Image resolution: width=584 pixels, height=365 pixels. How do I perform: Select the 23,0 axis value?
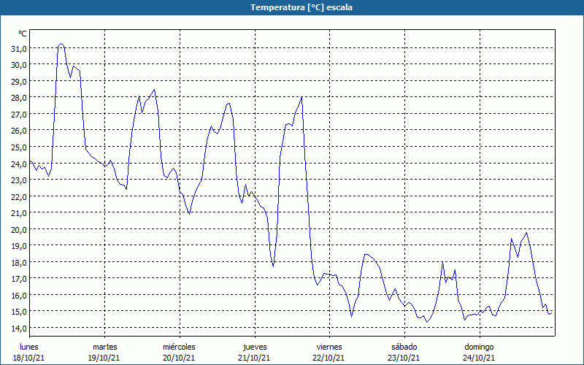coord(18,180)
